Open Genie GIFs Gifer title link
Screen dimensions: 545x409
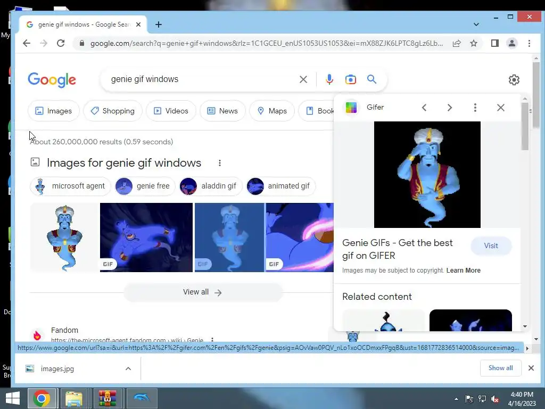[397, 249]
